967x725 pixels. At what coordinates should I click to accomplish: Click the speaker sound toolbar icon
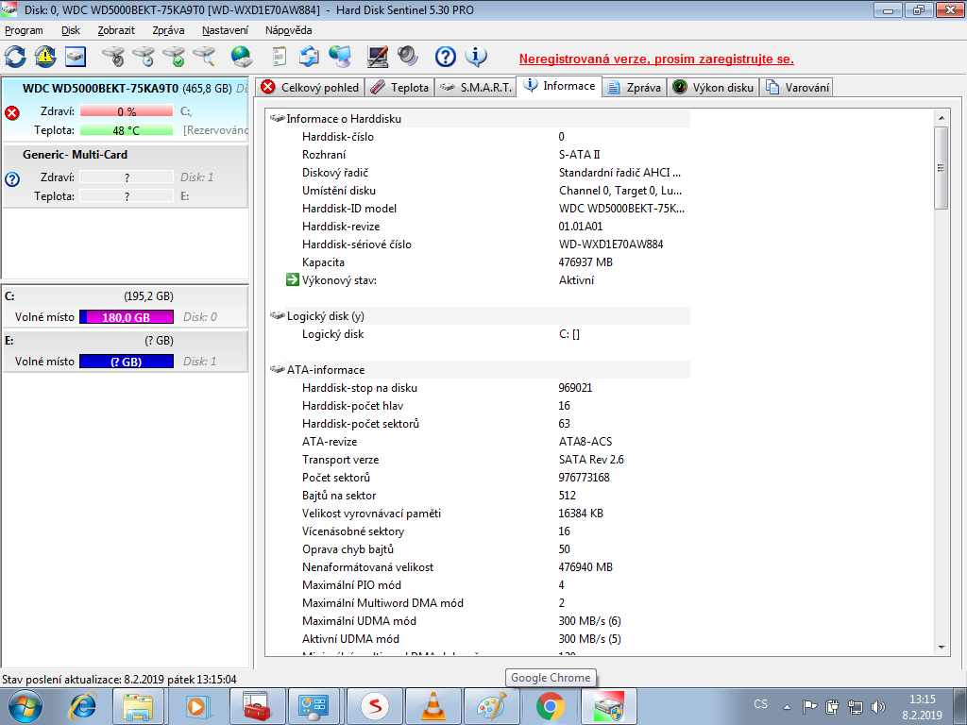408,56
